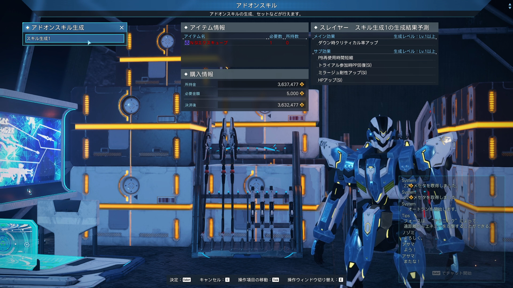Image resolution: width=513 pixels, height=288 pixels.
Task: Click the キャンセル label in the key guide
Action: (210, 280)
